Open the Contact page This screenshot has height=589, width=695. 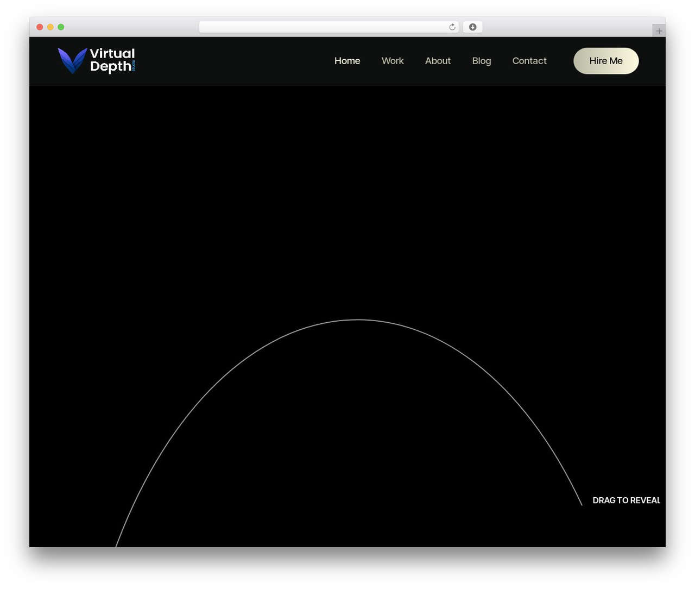tap(529, 61)
